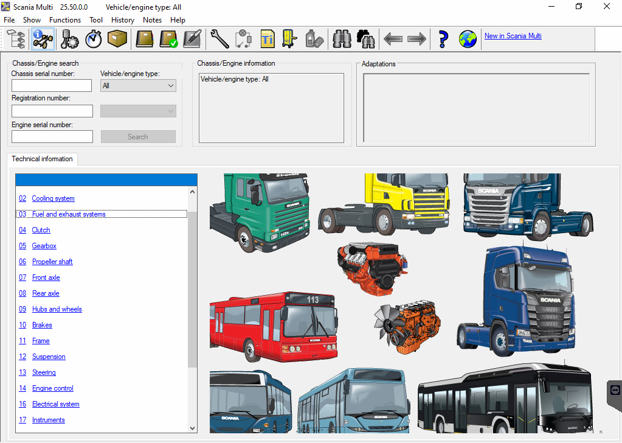Switch to the Technical information tab
The width and height of the screenshot is (622, 443).
pos(42,159)
